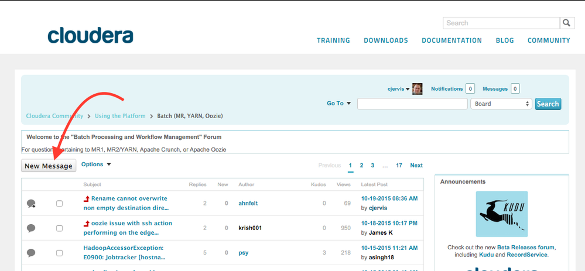This screenshot has height=271, width=585.
Task: Open asingh18 profile link
Action: (381, 257)
